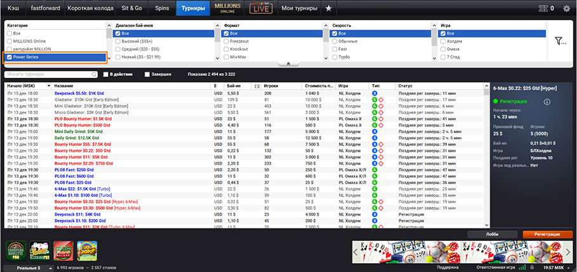The height and width of the screenshot is (272, 577).
Task: Click the red bounty icon in the Gladiator $10K row
Action: pos(380,100)
